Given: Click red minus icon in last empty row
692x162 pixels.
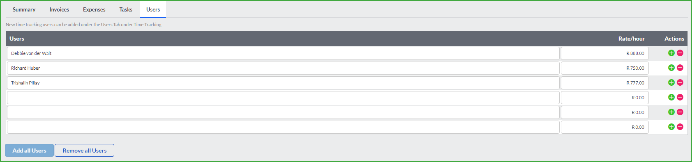Looking at the screenshot, I should click(x=680, y=127).
